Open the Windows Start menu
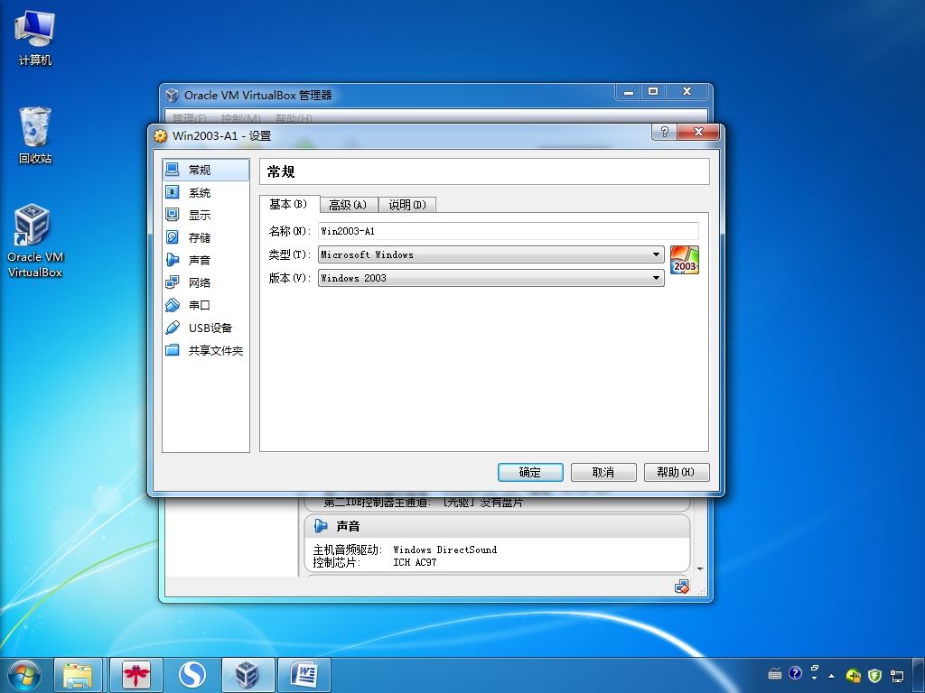 point(23,675)
